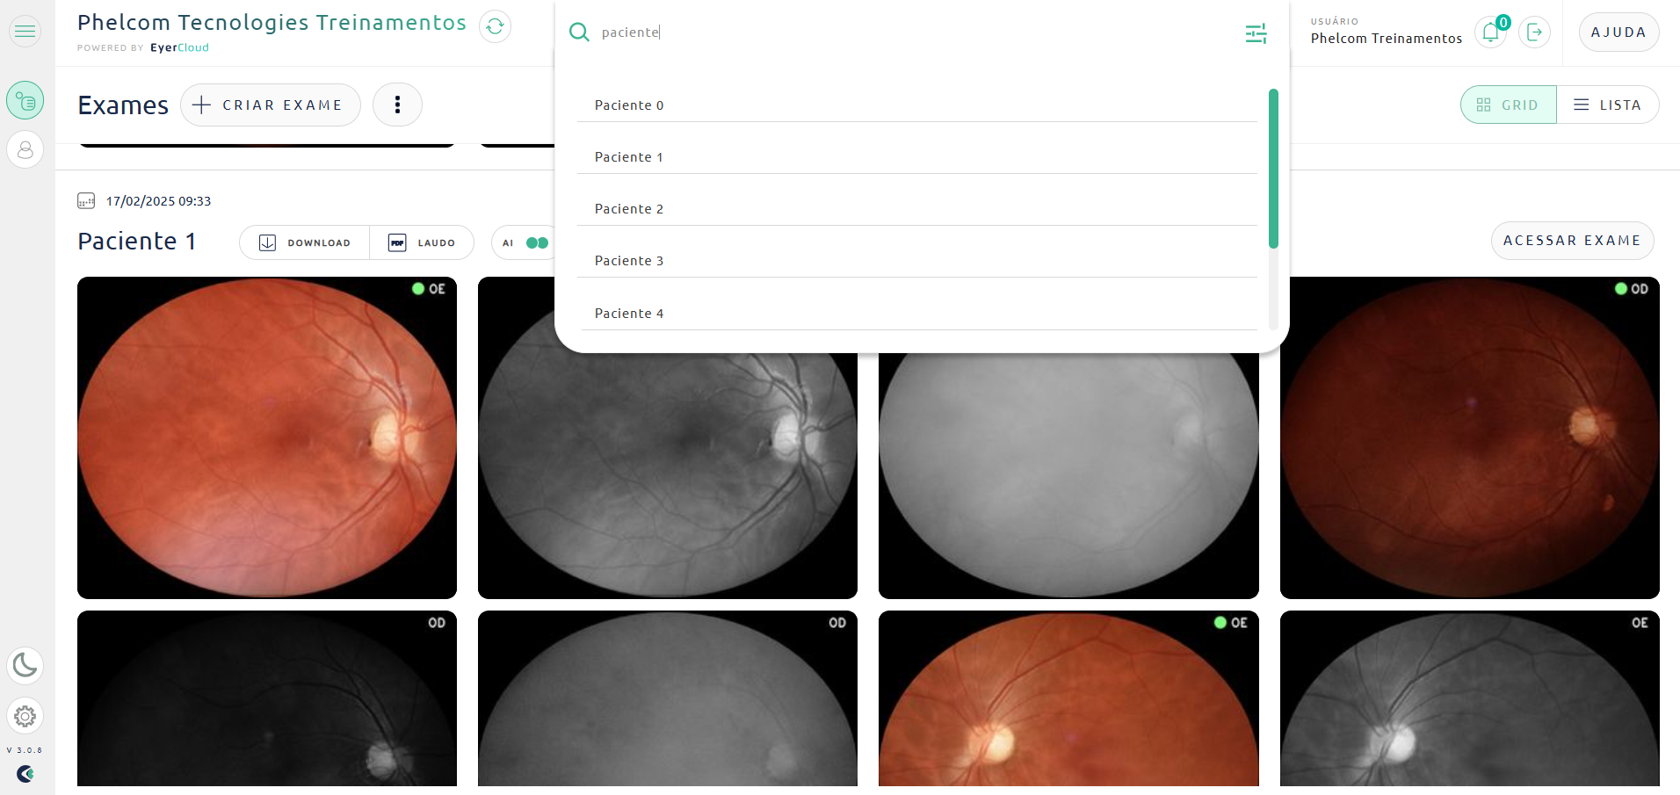The image size is (1680, 795).
Task: Open the three-dot more options menu
Action: click(x=397, y=105)
